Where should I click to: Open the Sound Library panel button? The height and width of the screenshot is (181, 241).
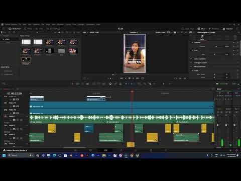point(53,29)
